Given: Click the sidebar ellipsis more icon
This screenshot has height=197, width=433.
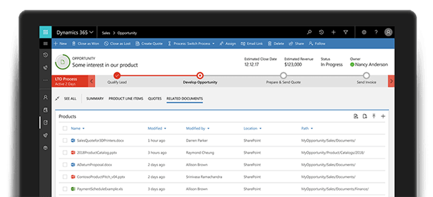Looking at the screenshot, I should click(x=46, y=80).
